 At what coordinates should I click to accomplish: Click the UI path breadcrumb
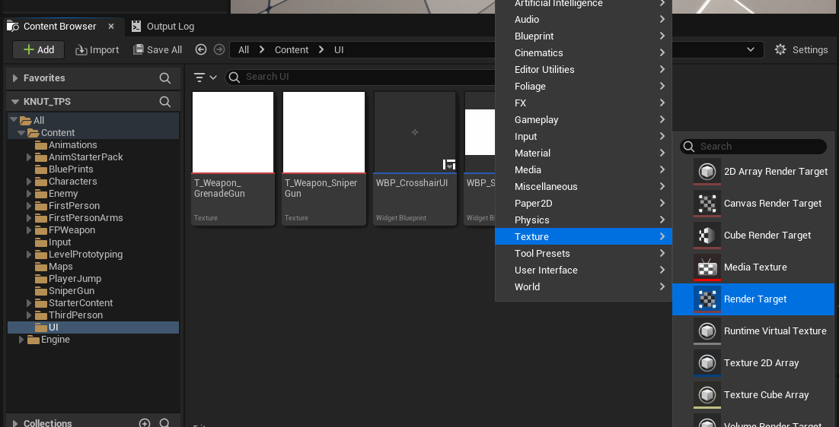click(339, 49)
